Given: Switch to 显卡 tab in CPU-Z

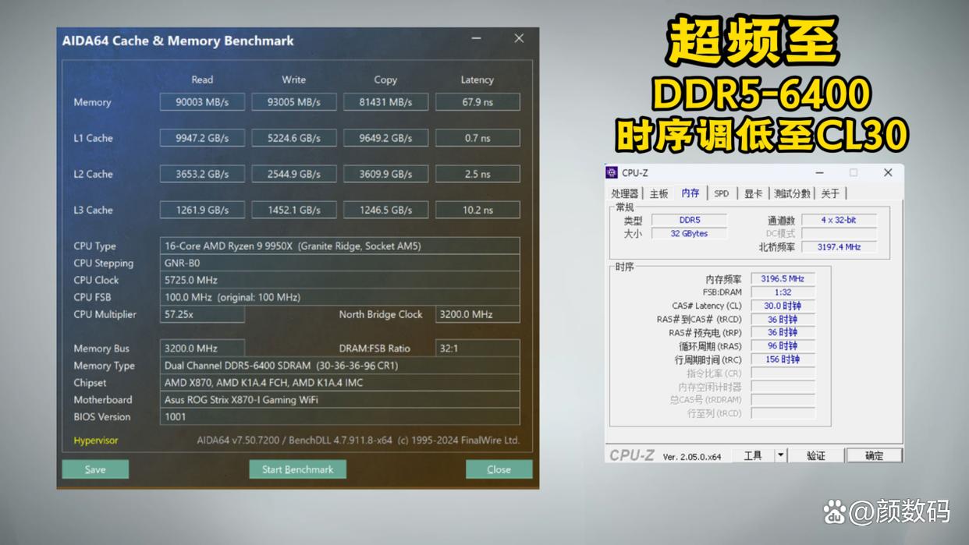Looking at the screenshot, I should [x=753, y=193].
